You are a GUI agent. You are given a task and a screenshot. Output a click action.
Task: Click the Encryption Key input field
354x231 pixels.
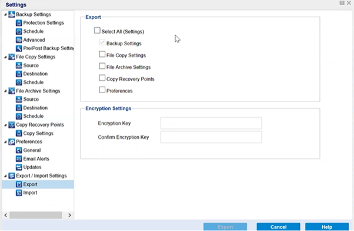coord(211,123)
